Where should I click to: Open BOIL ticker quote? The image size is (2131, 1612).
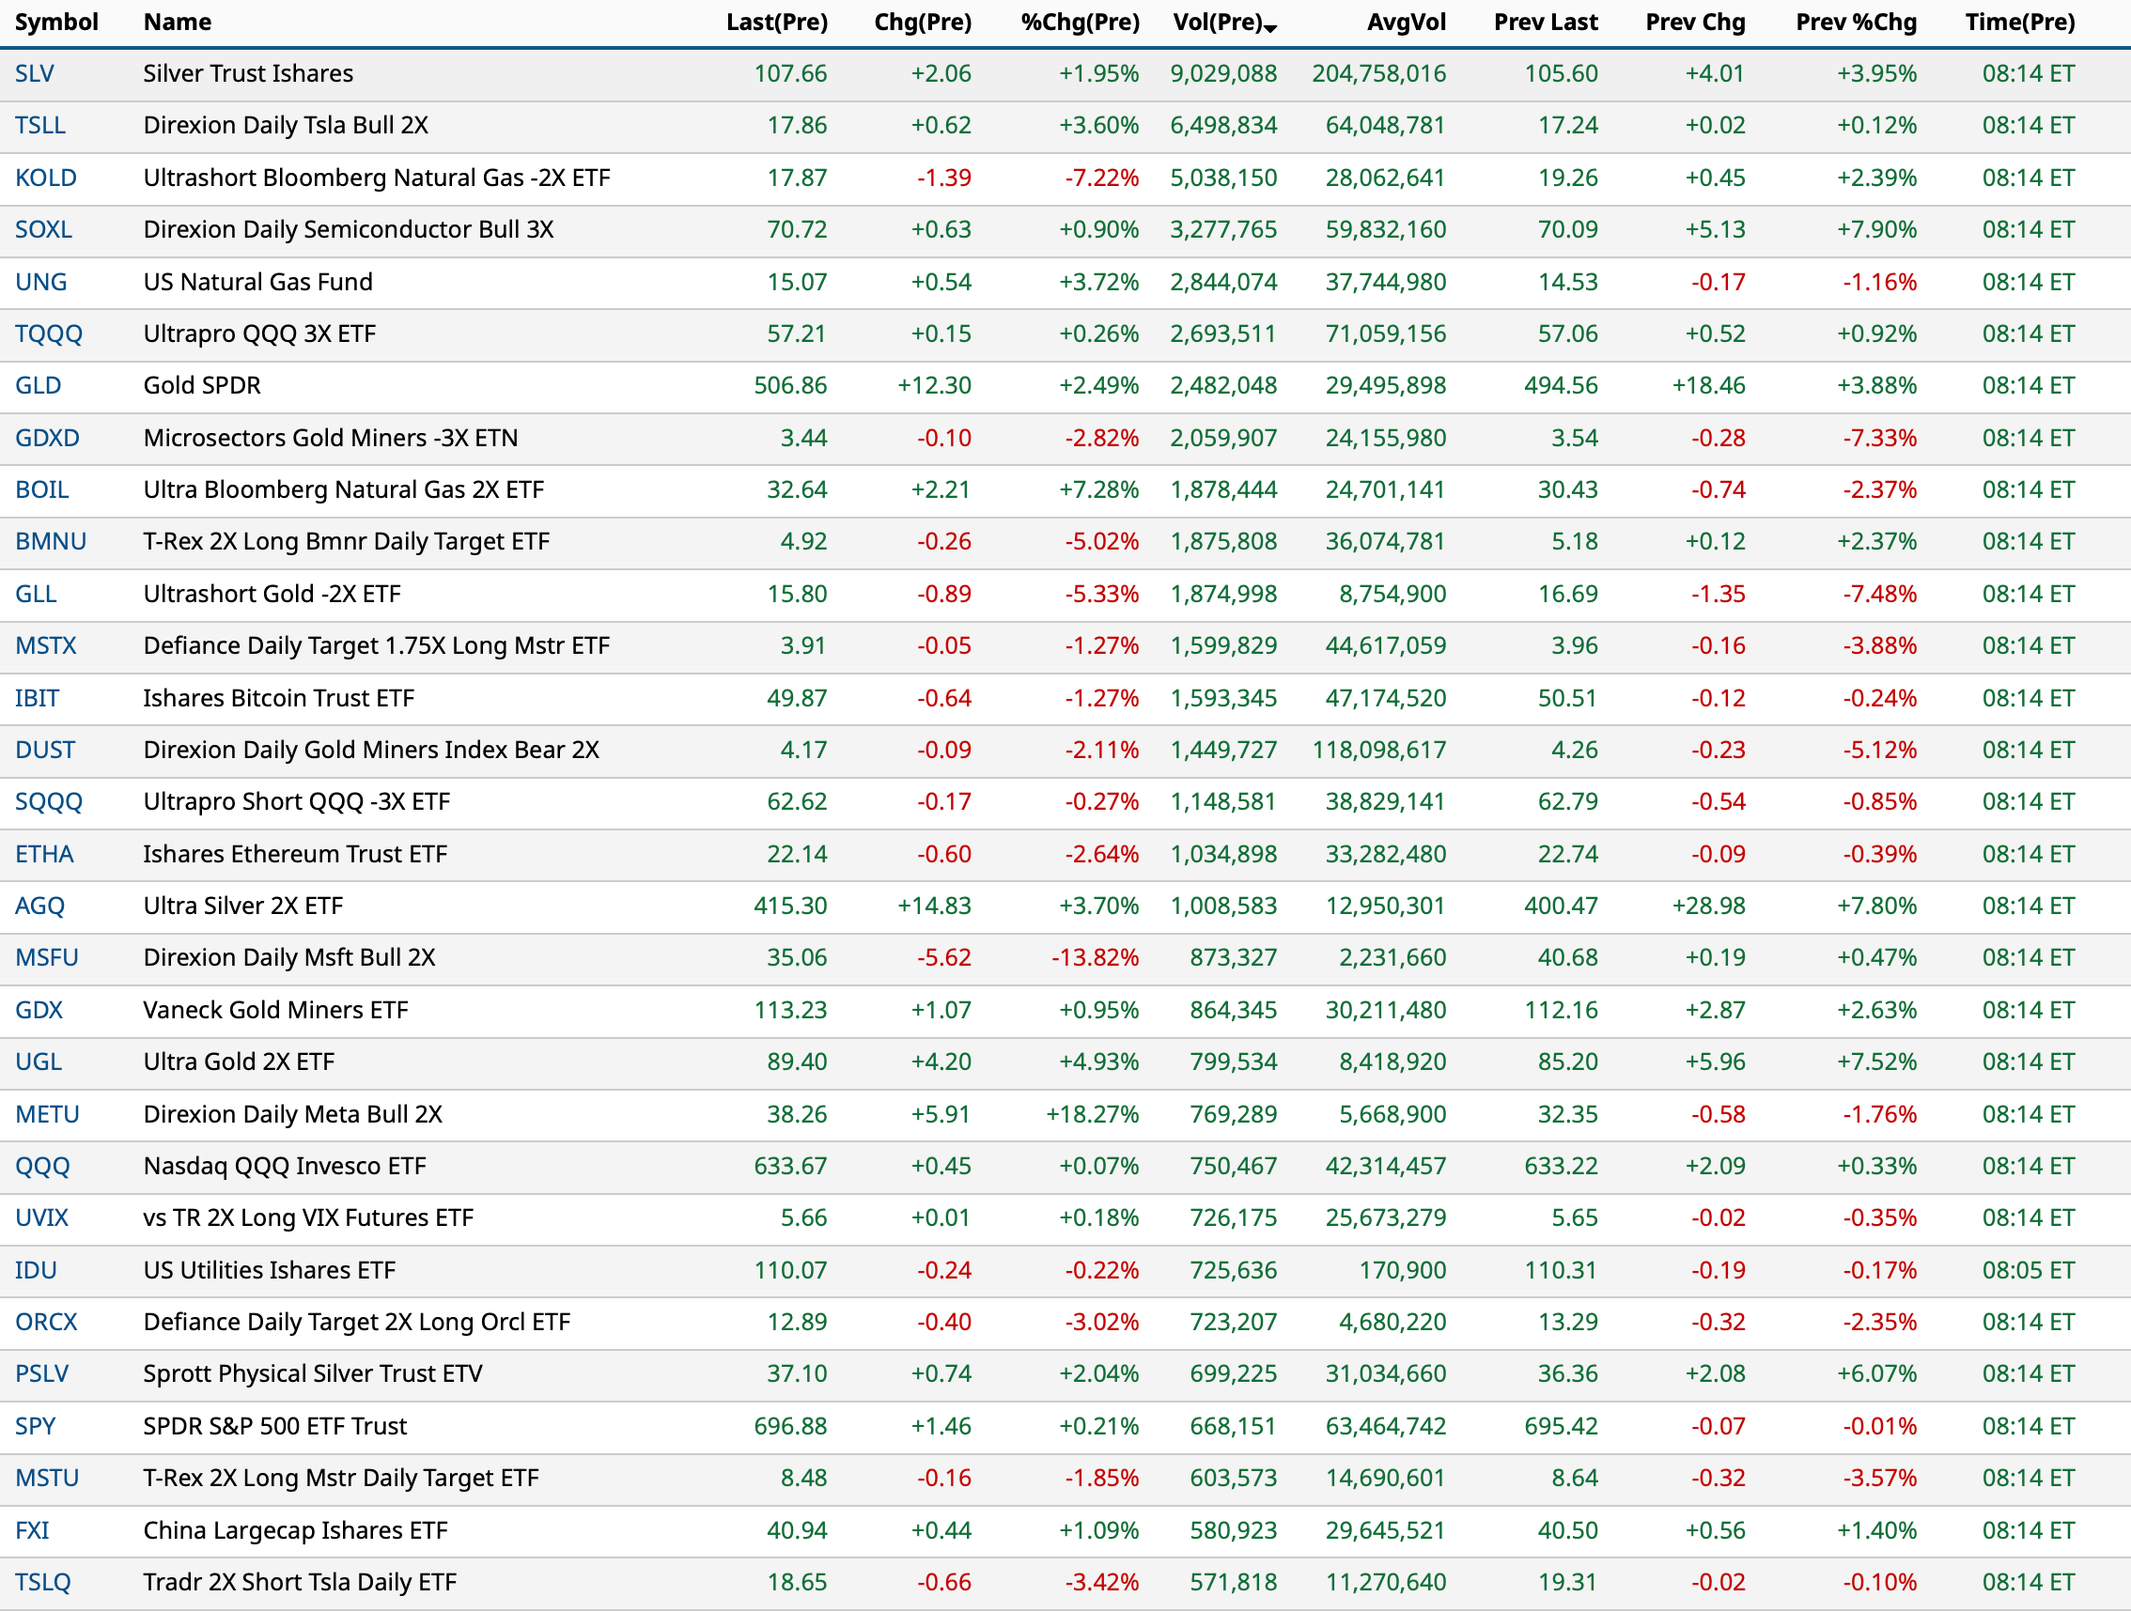(x=42, y=490)
